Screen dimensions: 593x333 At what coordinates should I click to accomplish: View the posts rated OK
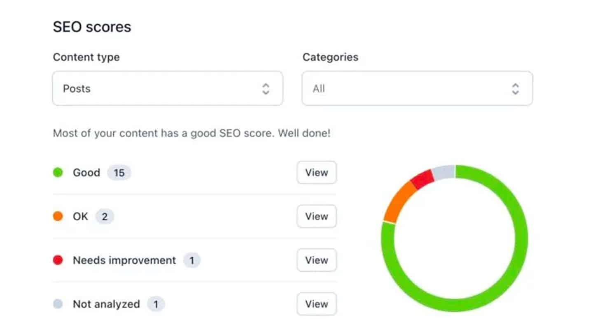(316, 216)
